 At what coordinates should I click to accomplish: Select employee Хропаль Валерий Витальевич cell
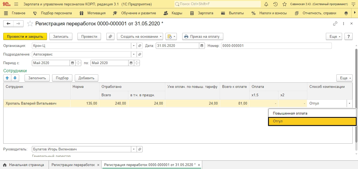click(x=37, y=104)
